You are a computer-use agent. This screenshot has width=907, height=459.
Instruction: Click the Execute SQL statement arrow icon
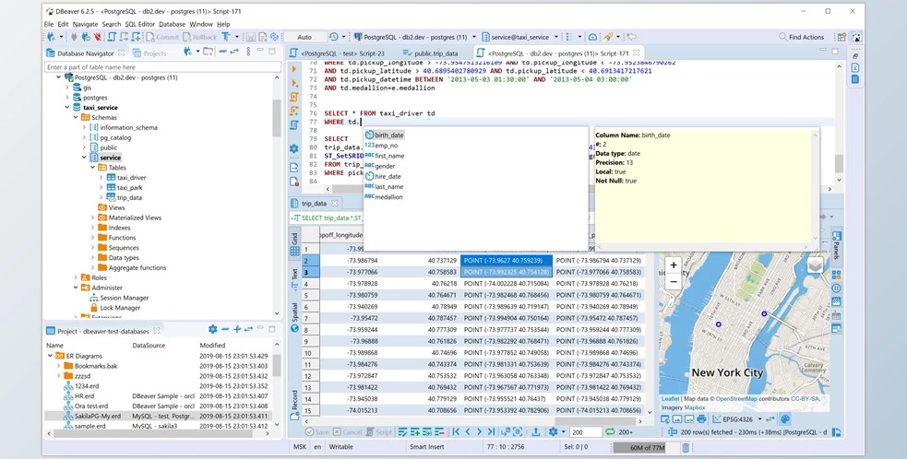[x=294, y=69]
